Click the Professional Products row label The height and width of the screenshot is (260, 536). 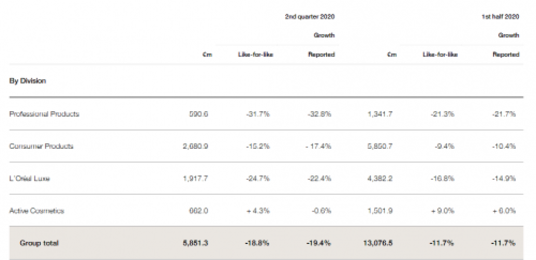click(x=44, y=114)
